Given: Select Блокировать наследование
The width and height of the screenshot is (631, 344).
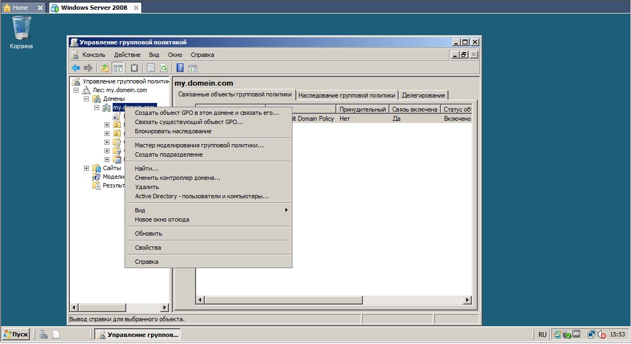Looking at the screenshot, I should (x=209, y=131).
